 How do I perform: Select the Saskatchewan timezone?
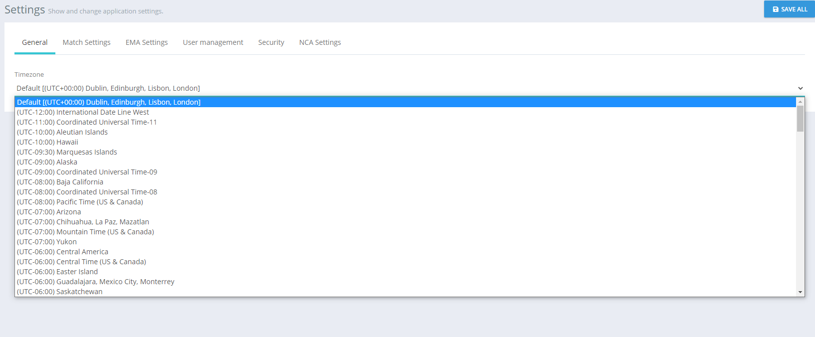(59, 292)
